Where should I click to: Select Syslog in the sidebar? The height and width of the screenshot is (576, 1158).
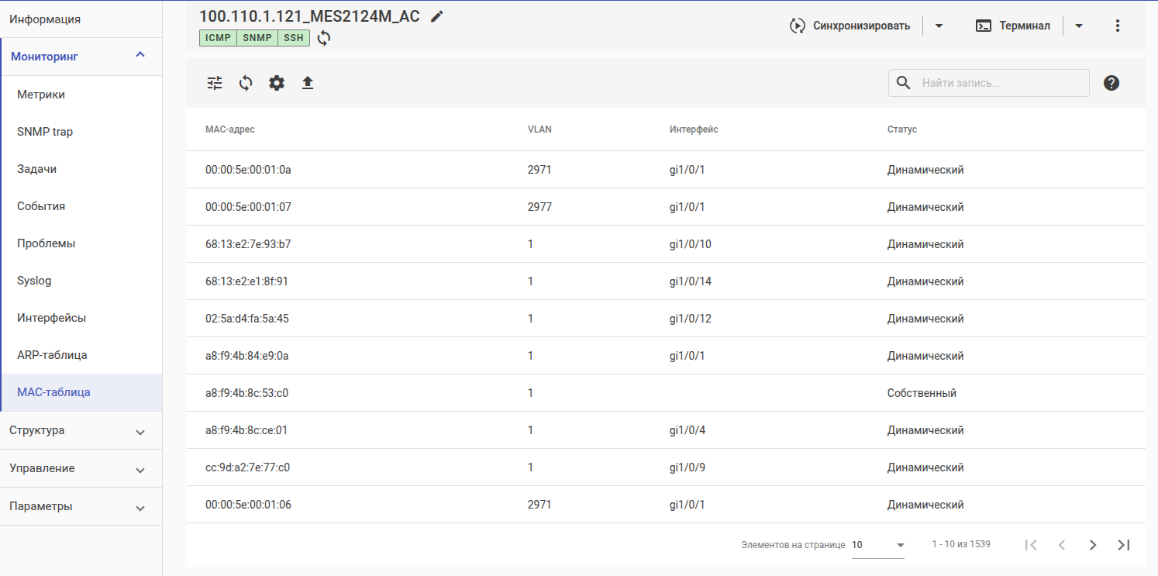click(34, 281)
